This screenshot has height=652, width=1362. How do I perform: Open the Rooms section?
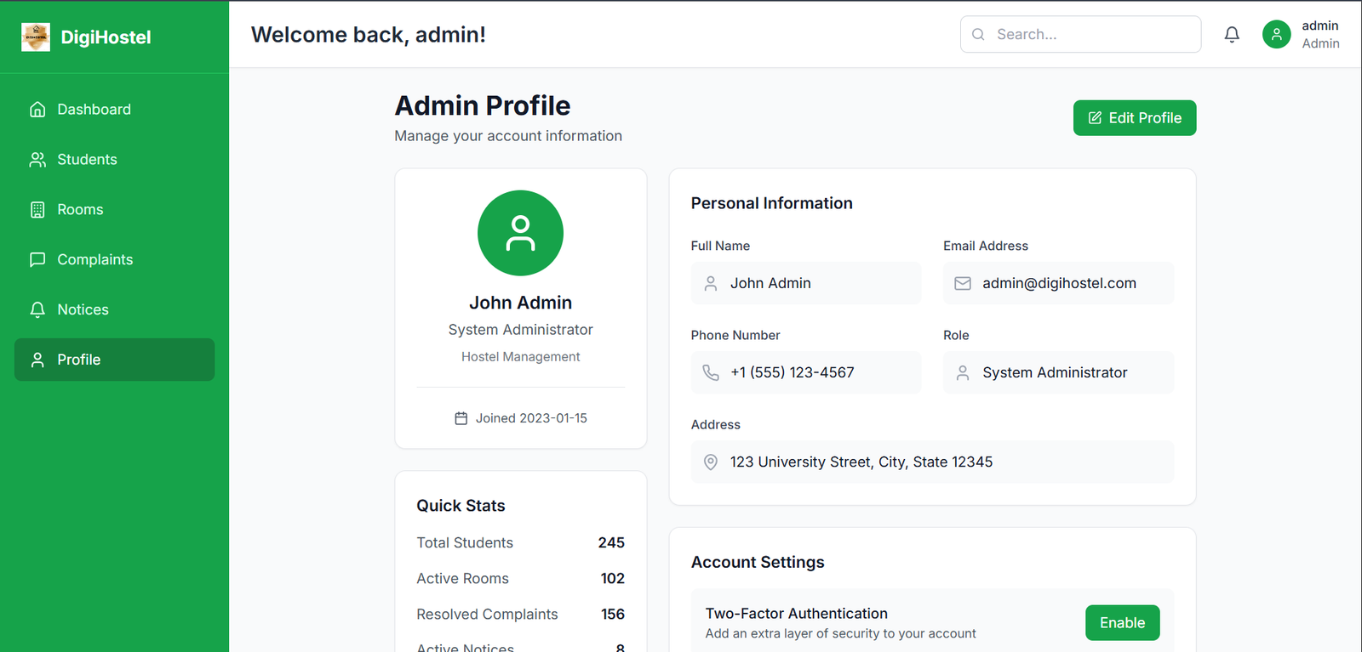114,210
